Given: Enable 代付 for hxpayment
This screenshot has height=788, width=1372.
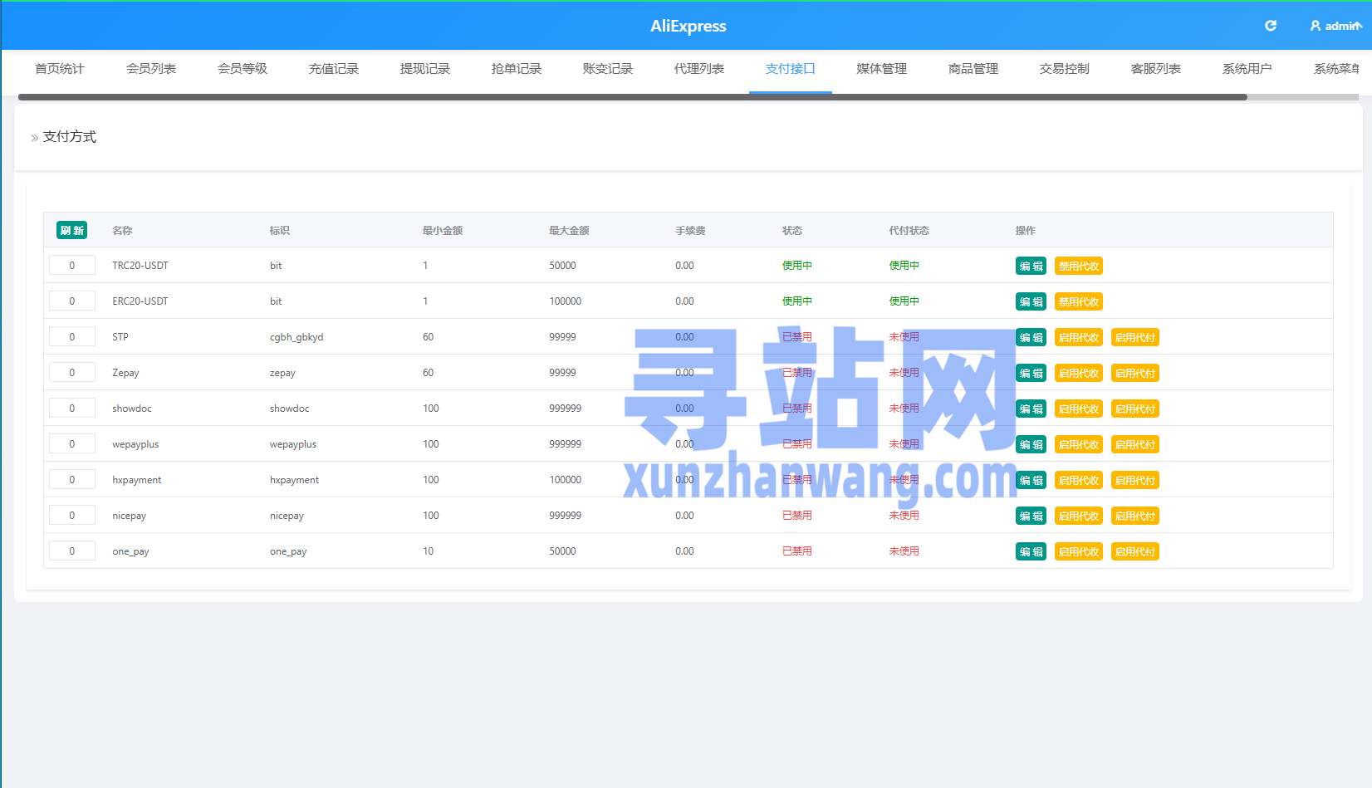Looking at the screenshot, I should pyautogui.click(x=1135, y=480).
